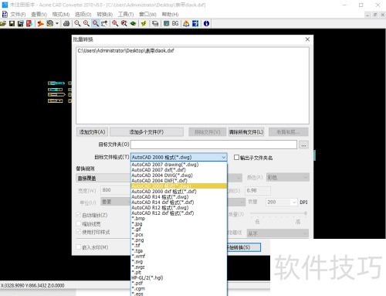Select *.wmf output format
386x296 pixels.
179,256
